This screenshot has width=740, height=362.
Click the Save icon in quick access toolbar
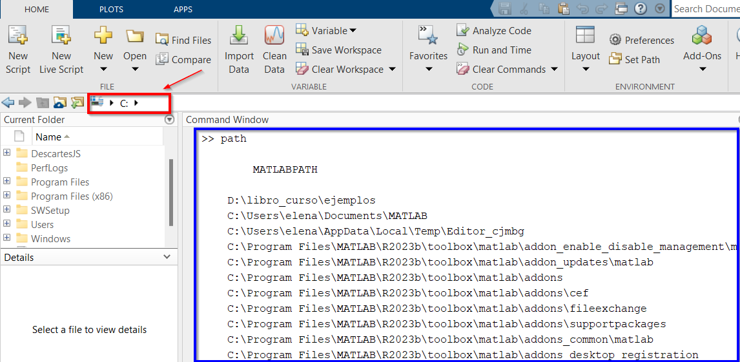click(506, 8)
